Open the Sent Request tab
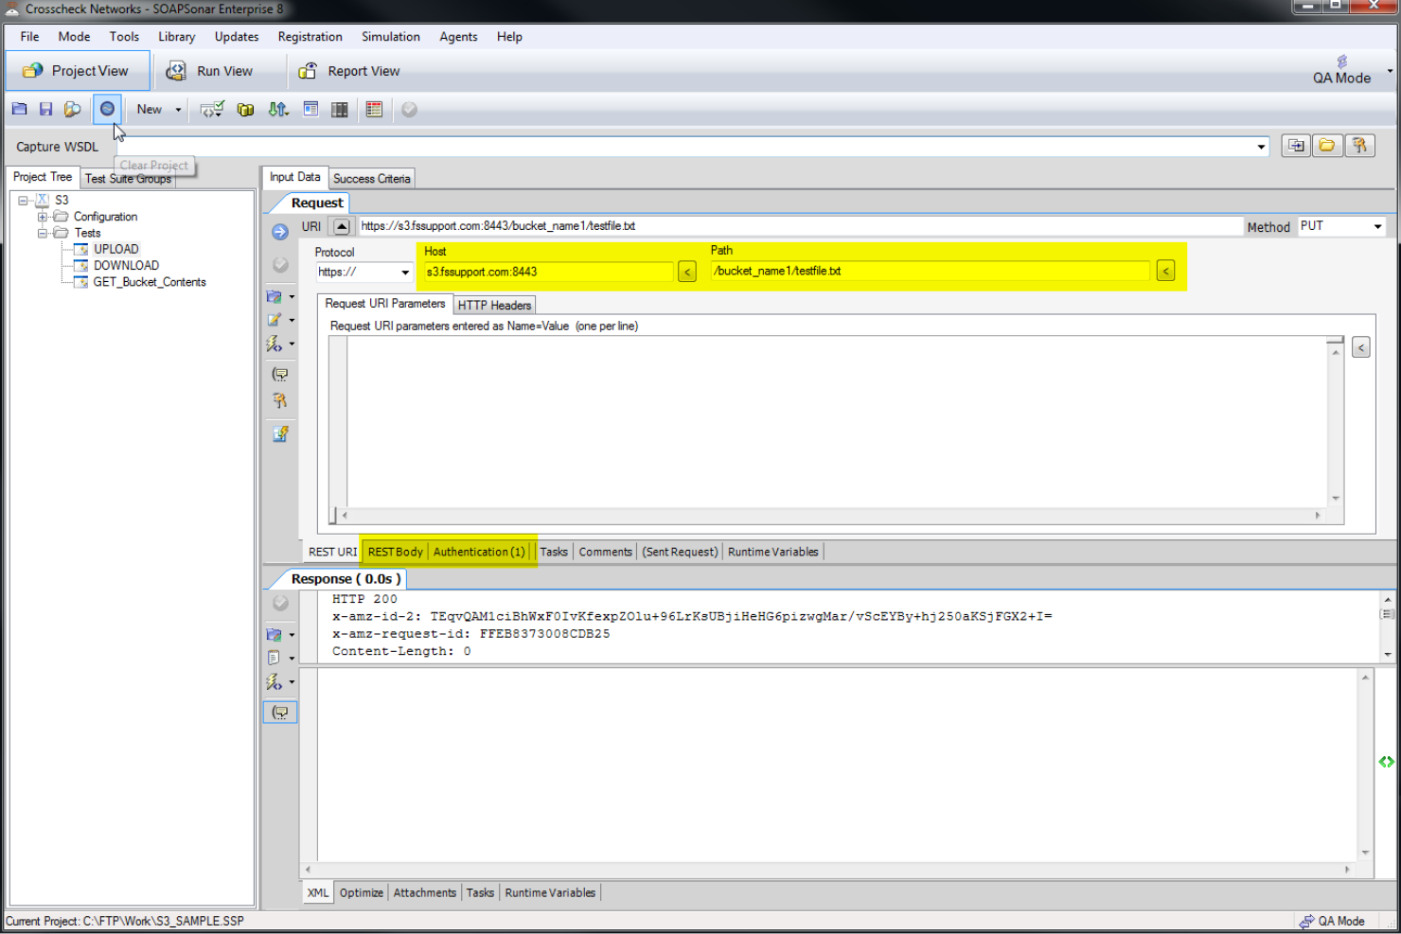1401x934 pixels. pos(680,552)
